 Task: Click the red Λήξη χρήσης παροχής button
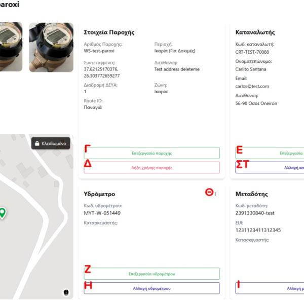[151, 168]
